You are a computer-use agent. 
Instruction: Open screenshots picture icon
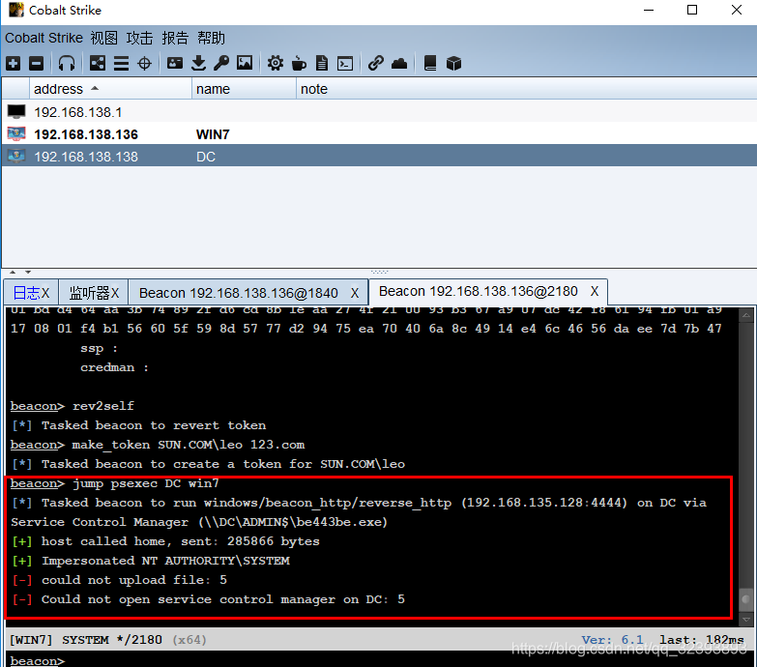(245, 63)
